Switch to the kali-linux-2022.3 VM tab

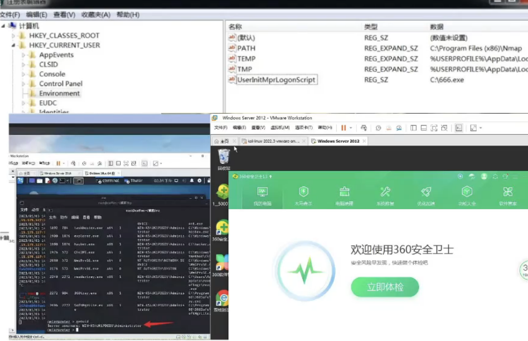[273, 141]
